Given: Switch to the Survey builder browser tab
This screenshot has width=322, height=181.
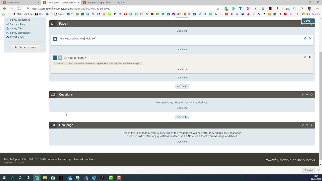Looking at the screenshot, I should (61, 3).
